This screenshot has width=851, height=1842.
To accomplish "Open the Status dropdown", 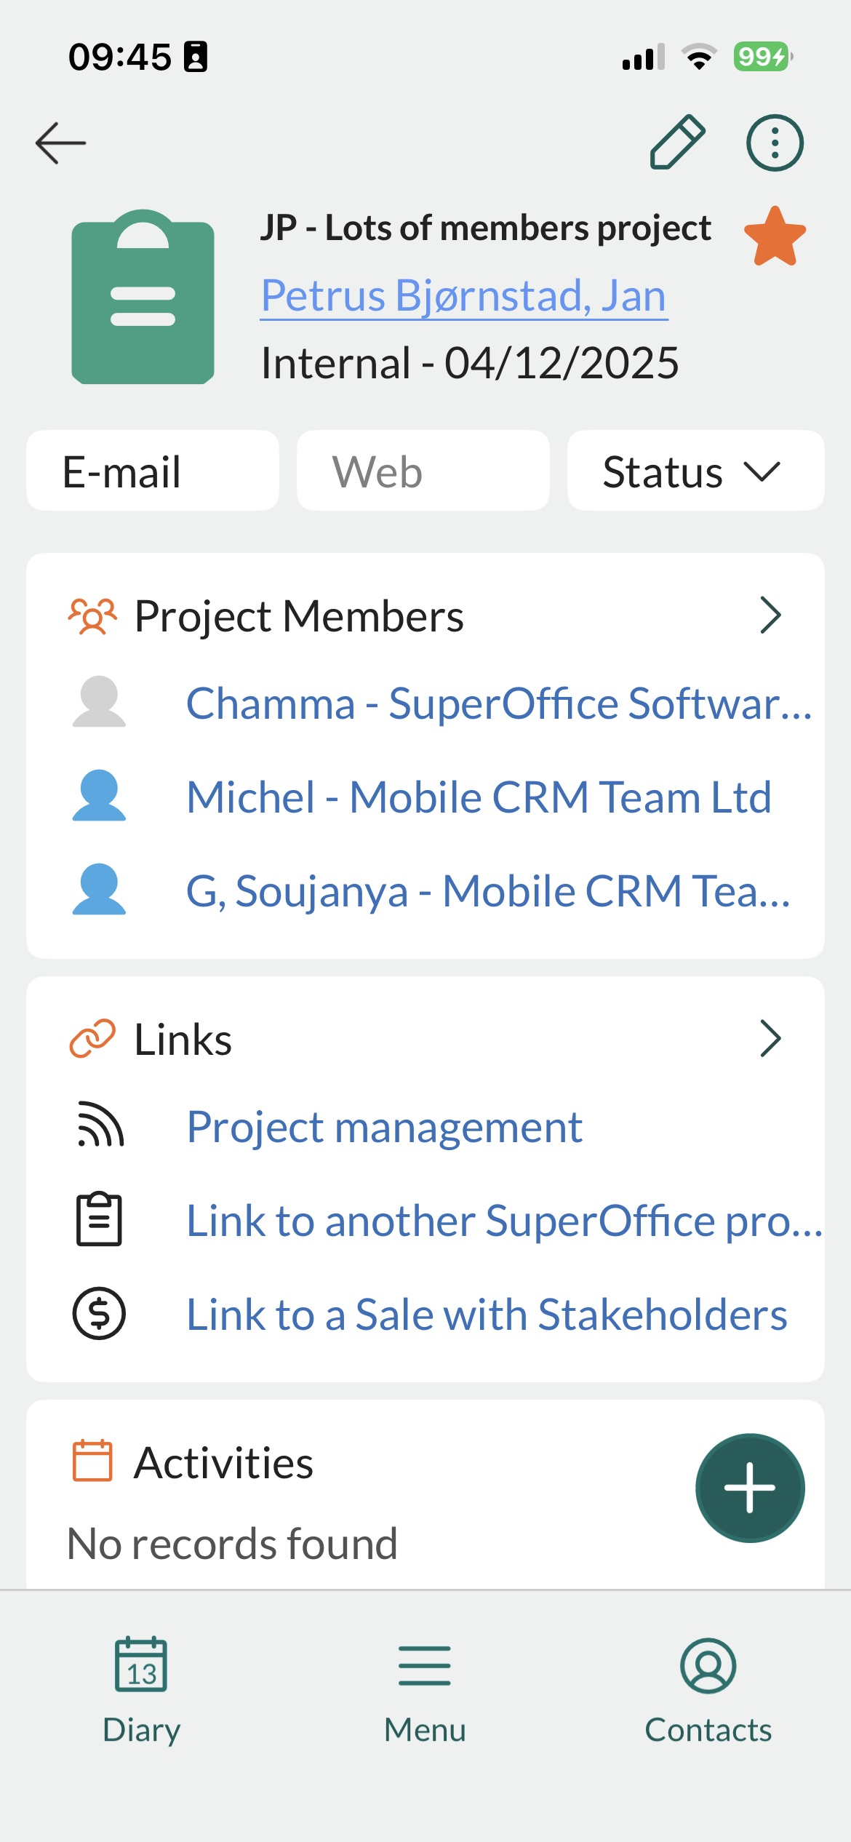I will click(x=695, y=471).
